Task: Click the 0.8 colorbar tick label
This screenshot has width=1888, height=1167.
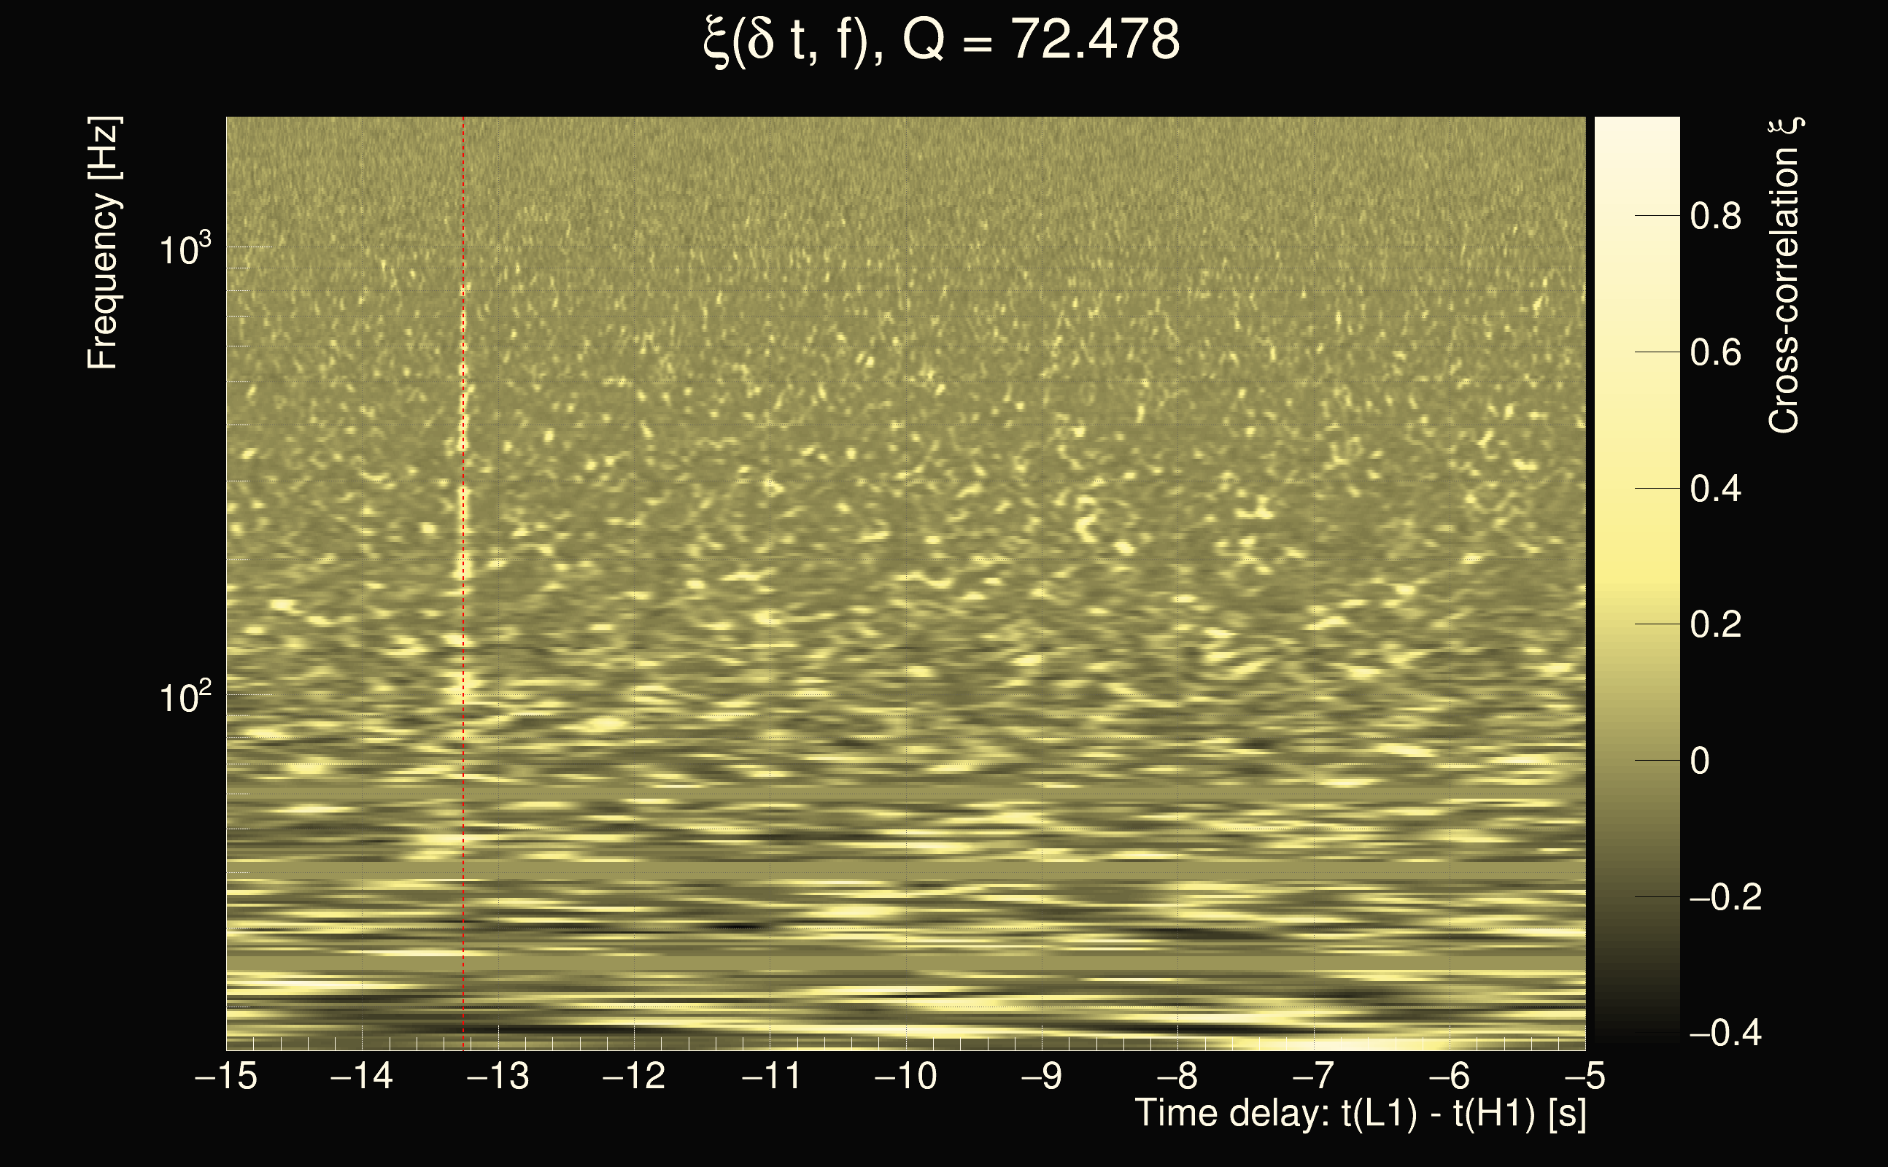Action: (1715, 216)
